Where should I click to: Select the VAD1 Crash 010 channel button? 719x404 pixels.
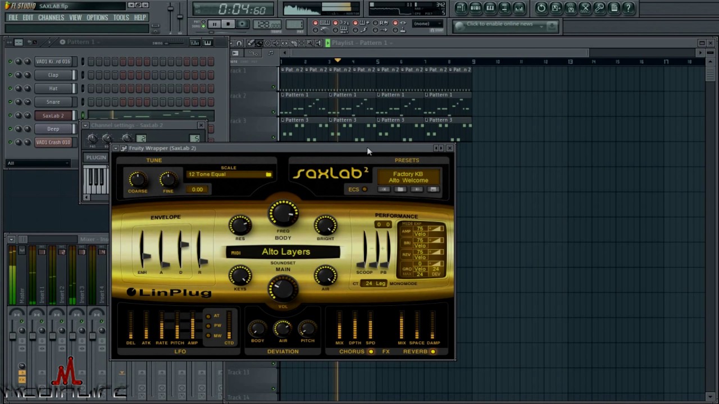pyautogui.click(x=53, y=143)
